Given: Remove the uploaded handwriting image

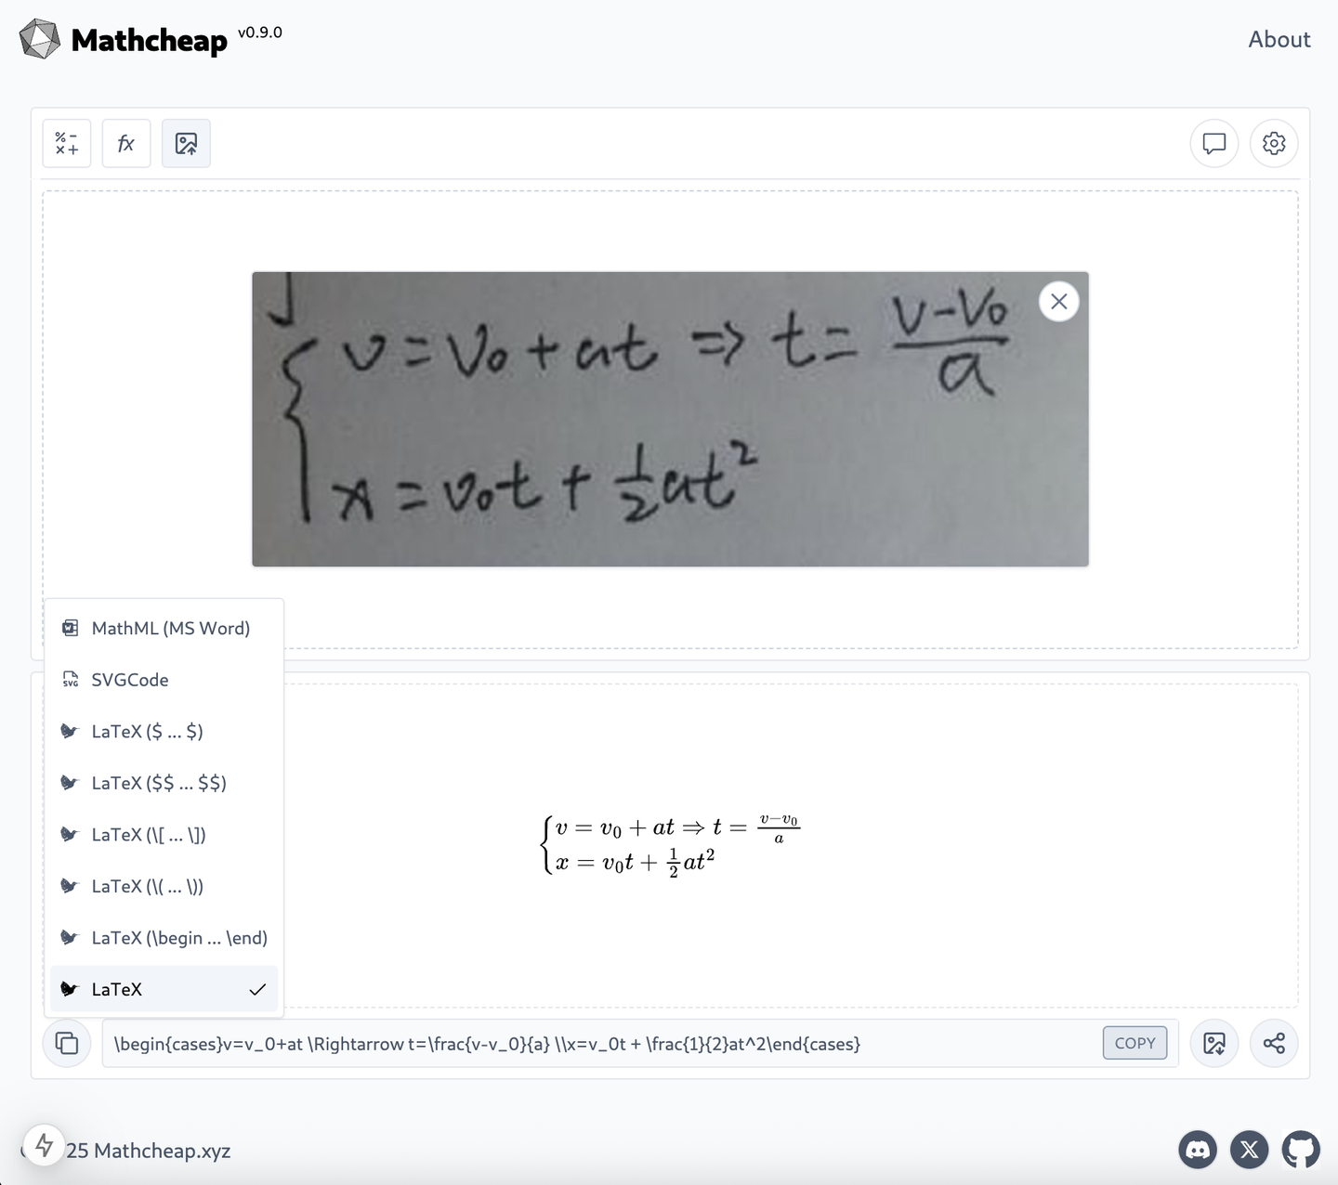Looking at the screenshot, I should [1058, 301].
